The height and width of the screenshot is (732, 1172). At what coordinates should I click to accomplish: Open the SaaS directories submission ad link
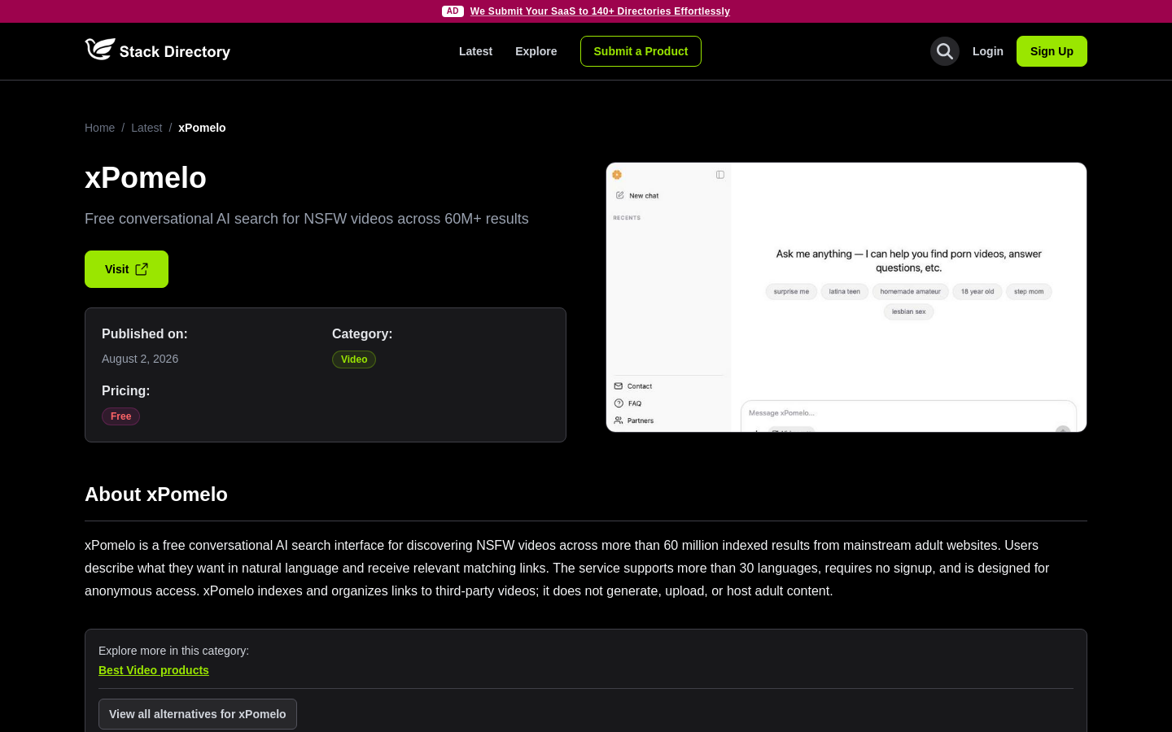(600, 11)
